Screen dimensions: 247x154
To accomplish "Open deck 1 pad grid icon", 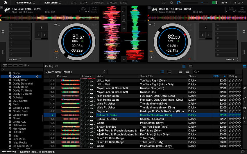I will (x=3, y=31).
